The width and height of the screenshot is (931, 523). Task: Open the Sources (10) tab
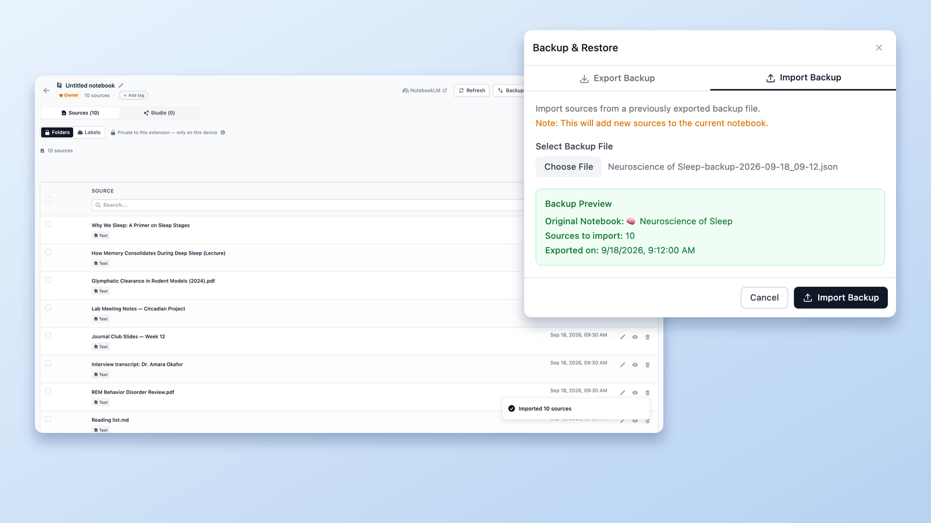click(x=80, y=113)
